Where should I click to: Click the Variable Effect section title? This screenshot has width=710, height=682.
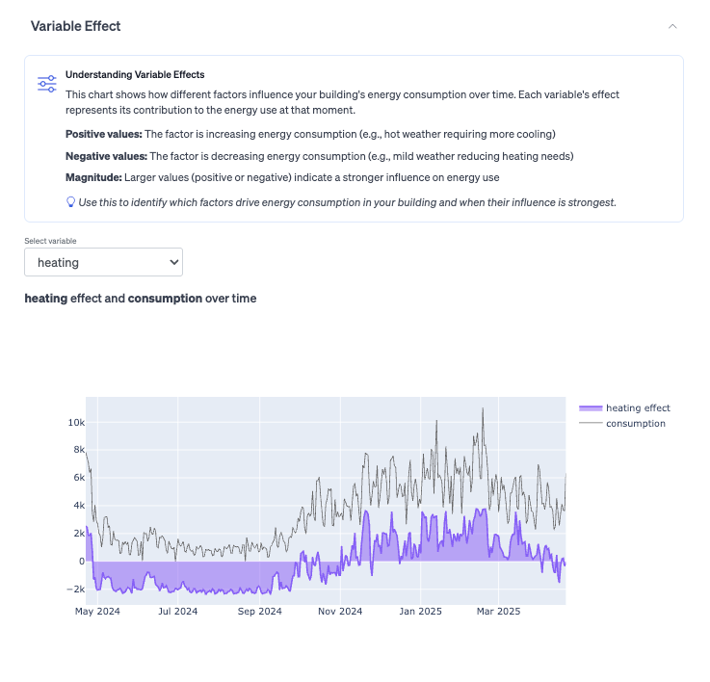click(x=76, y=26)
